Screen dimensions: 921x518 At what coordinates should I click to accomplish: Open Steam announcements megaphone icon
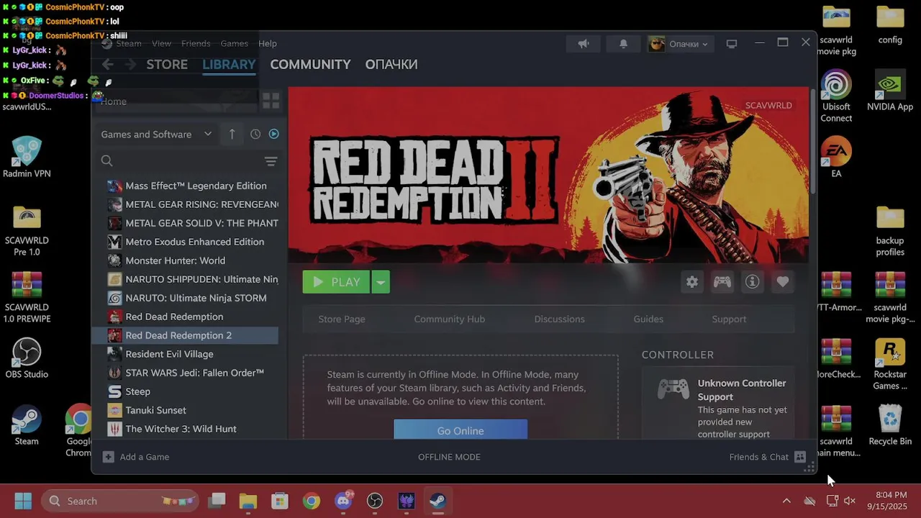tap(584, 44)
